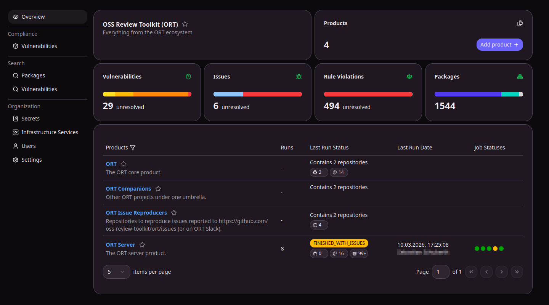Open ORT Issue Reproducers product
Viewport: 549px width, 305px height.
click(x=136, y=213)
